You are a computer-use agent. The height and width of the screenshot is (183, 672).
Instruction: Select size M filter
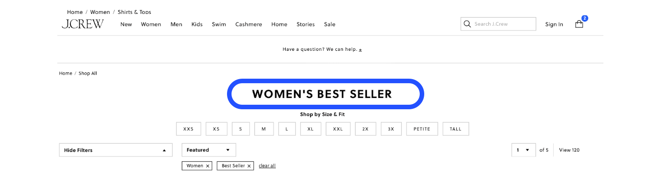(x=264, y=129)
